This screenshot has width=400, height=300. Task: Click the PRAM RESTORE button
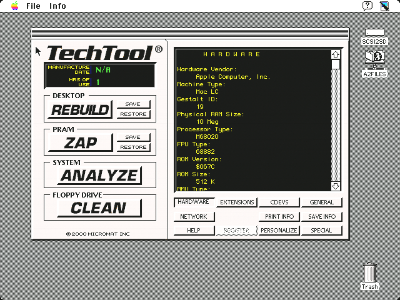(x=133, y=147)
